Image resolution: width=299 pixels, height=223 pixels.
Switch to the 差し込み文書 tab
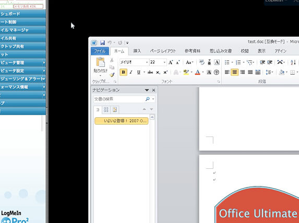coord(221,51)
